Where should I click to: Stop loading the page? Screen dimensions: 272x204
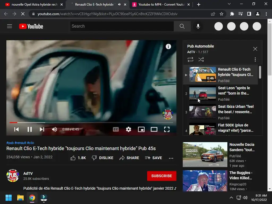coord(23,14)
